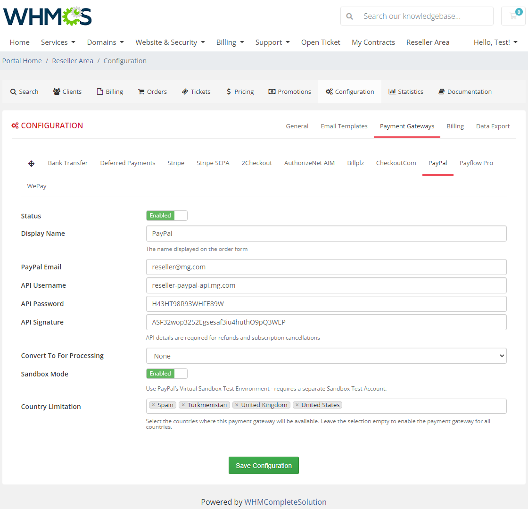Select the Payflow Pro gateway tab
This screenshot has height=509, width=528.
[x=476, y=163]
